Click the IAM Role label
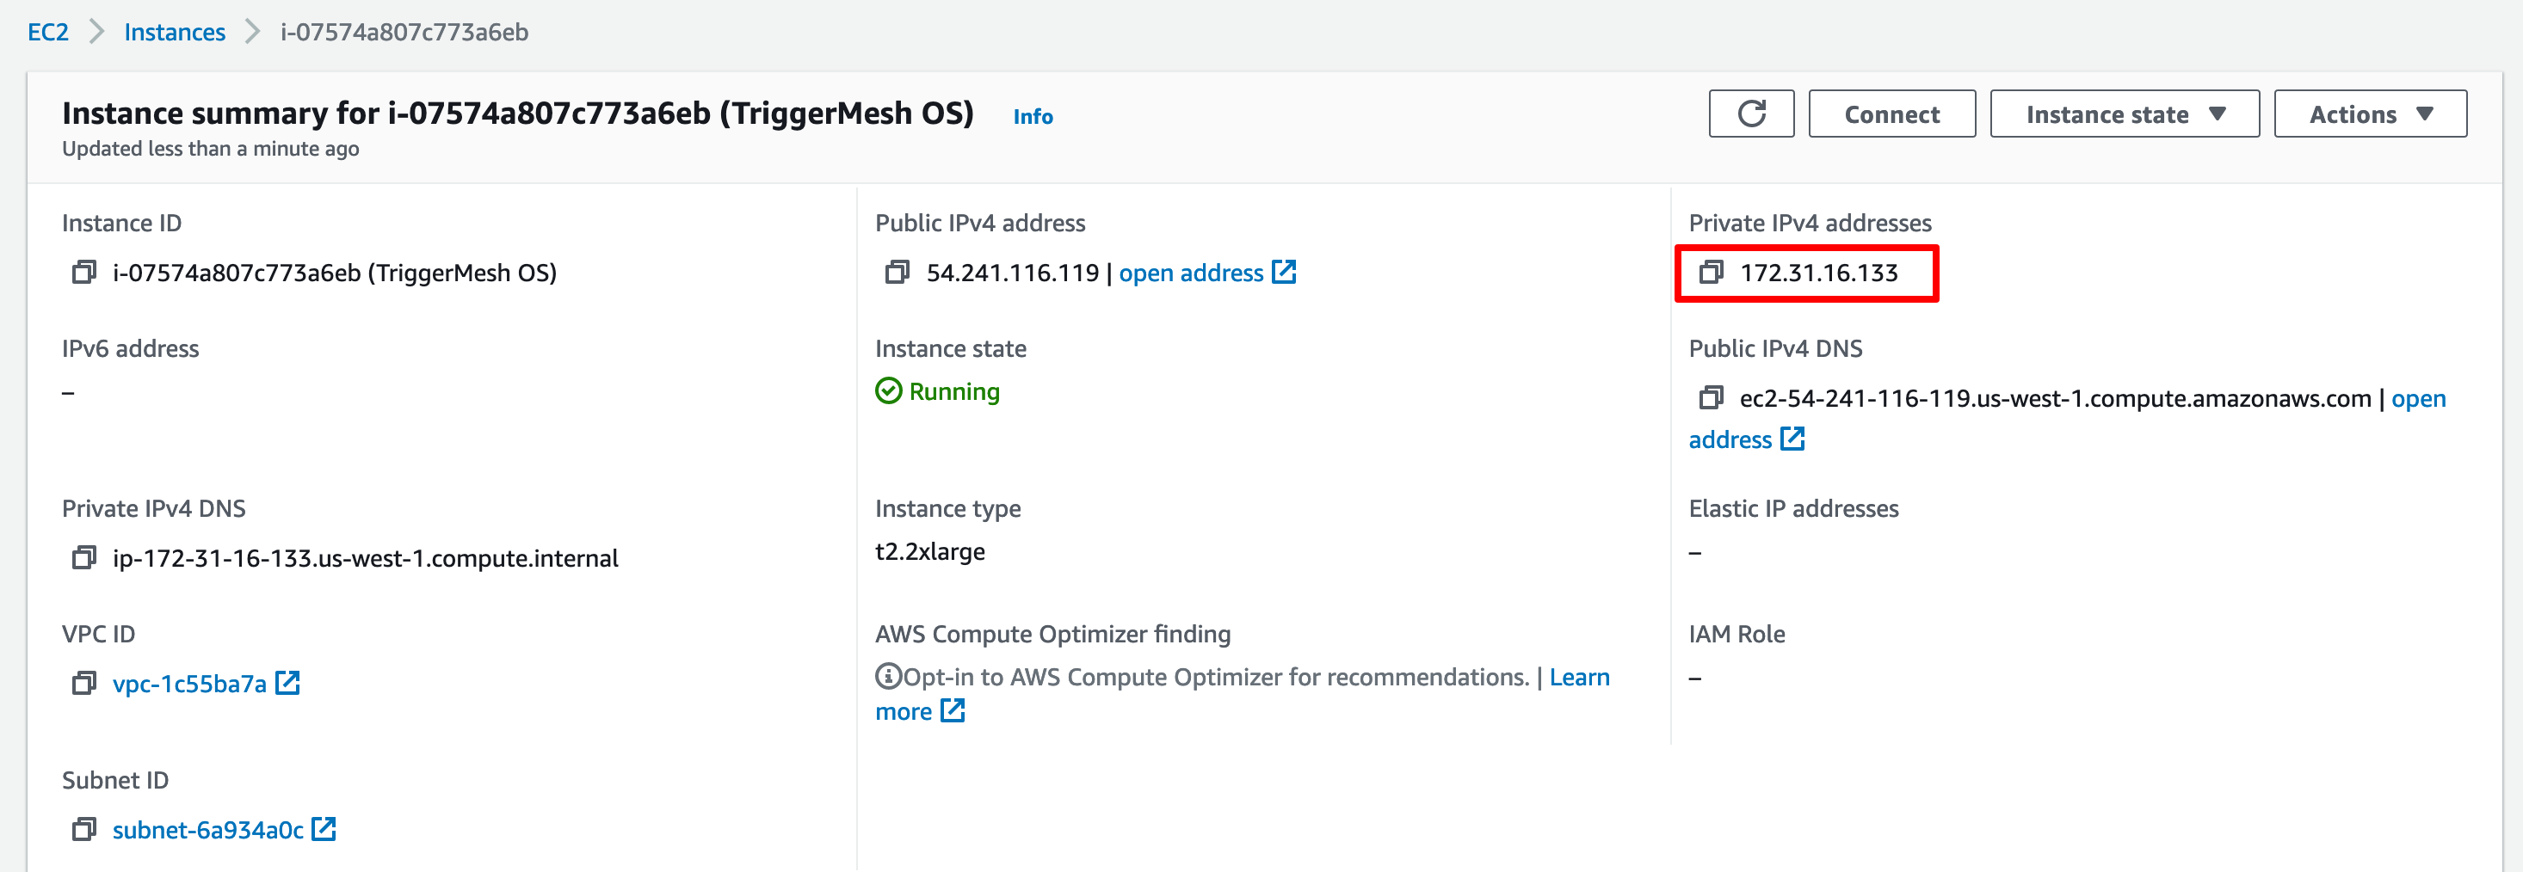 point(1736,633)
